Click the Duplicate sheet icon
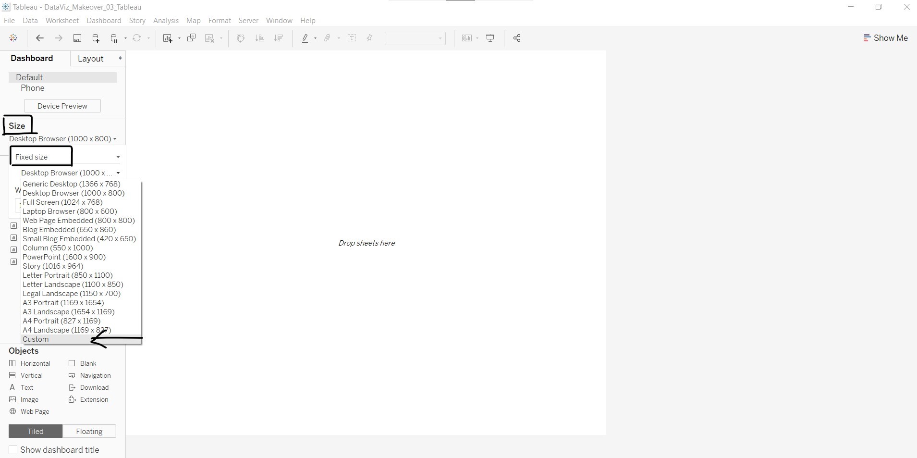The width and height of the screenshot is (917, 458). [x=191, y=38]
